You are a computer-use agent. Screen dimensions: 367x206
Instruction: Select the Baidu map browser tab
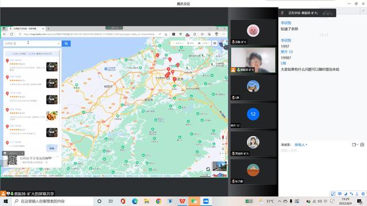click(26, 29)
